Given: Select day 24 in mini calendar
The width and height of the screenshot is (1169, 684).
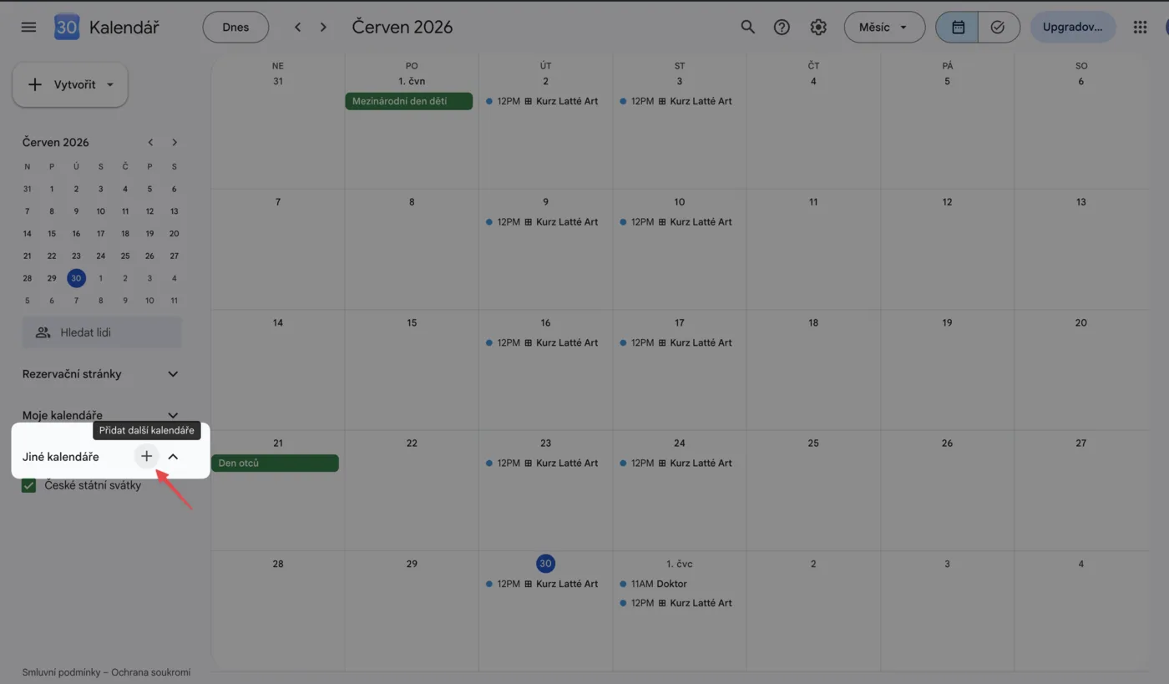Looking at the screenshot, I should tap(100, 256).
